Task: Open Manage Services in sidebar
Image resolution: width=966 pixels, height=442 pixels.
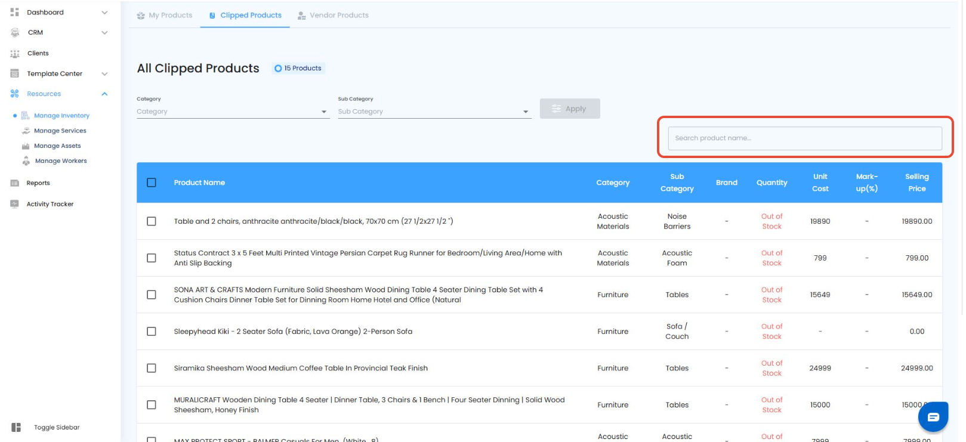Action: point(60,131)
